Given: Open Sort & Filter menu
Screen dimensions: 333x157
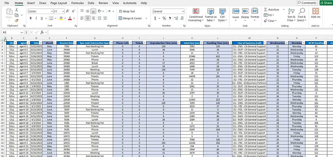Looking at the screenshot, I should (x=291, y=15).
